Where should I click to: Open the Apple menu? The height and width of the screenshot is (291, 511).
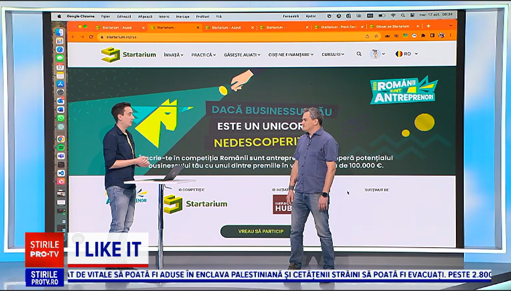pyautogui.click(x=59, y=16)
